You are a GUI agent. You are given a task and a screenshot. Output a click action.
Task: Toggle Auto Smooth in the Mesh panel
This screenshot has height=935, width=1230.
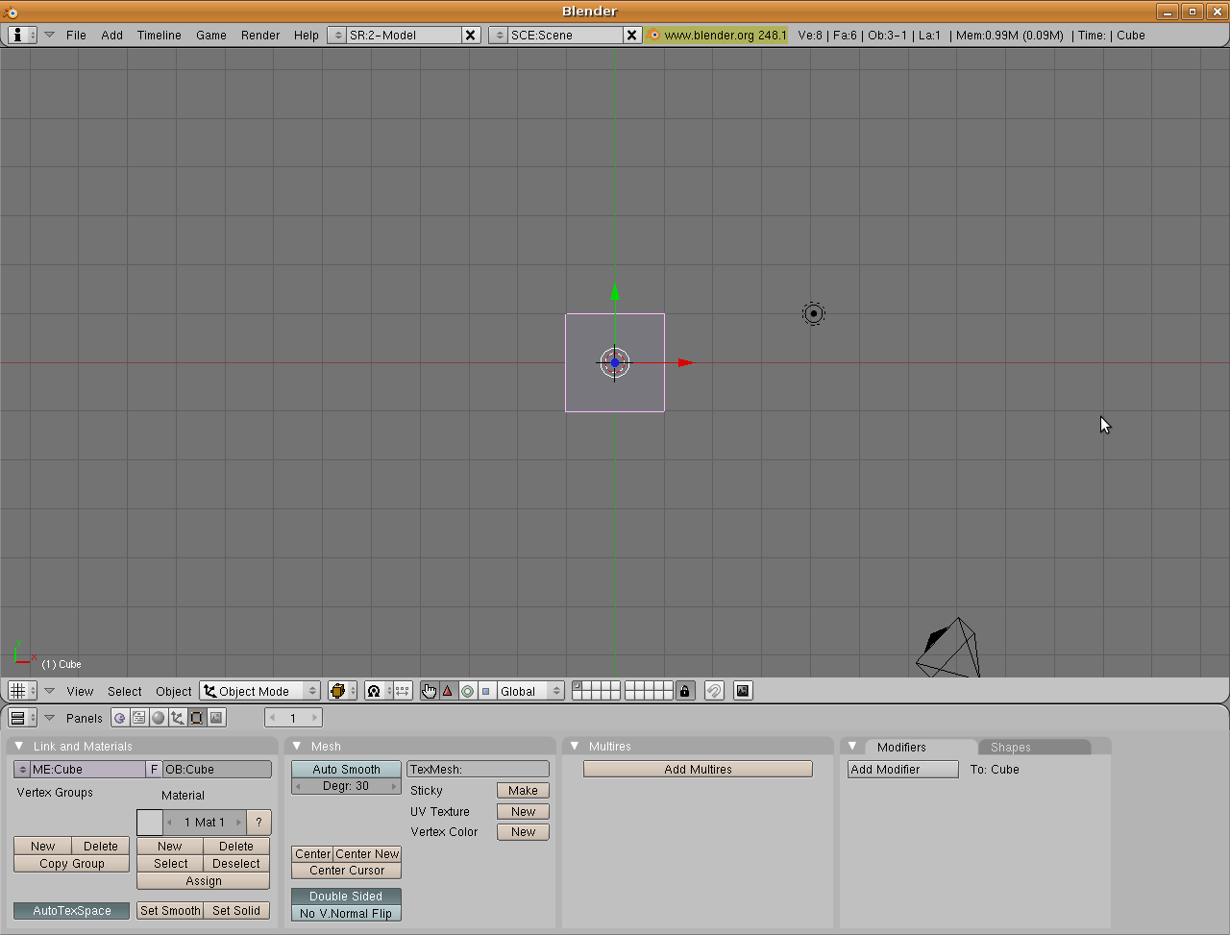click(x=346, y=769)
